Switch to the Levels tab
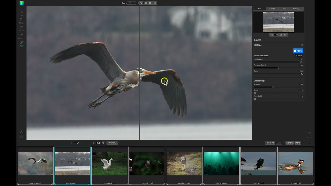 coord(272,9)
